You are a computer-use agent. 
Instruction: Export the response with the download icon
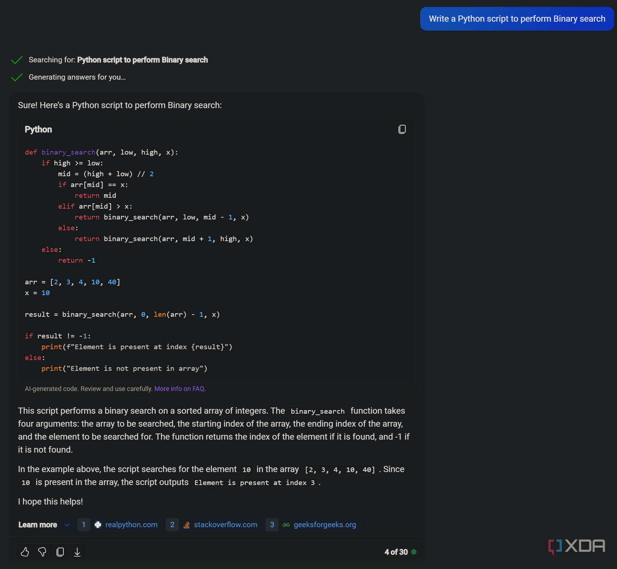77,552
